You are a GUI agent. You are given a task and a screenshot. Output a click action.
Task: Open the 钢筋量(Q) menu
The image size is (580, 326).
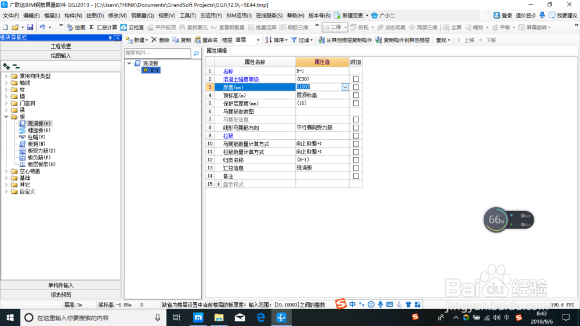coord(143,16)
